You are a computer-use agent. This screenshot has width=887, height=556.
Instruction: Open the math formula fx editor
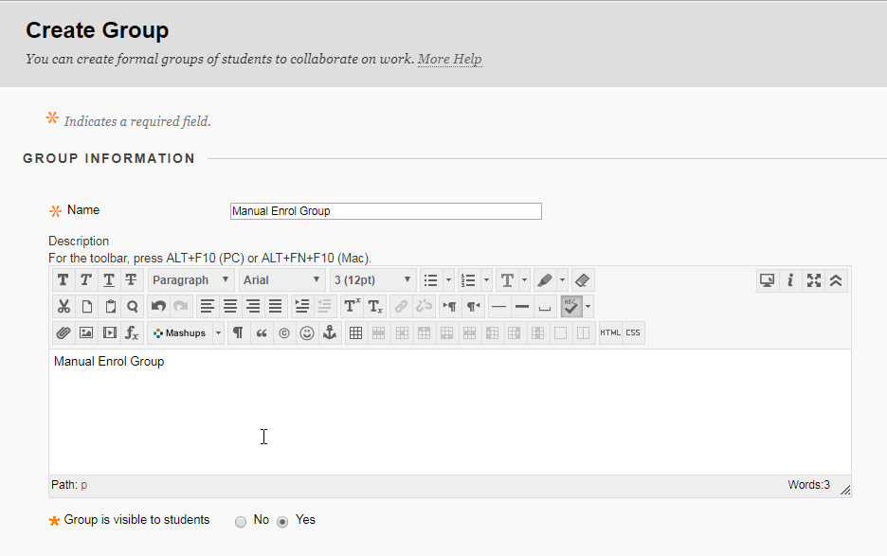point(132,333)
